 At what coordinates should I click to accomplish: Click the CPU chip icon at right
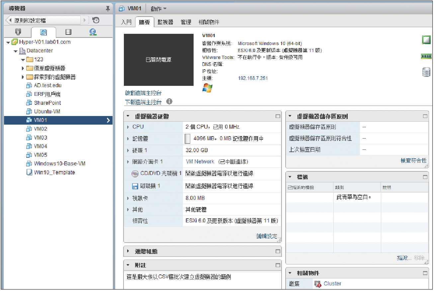coord(426,40)
